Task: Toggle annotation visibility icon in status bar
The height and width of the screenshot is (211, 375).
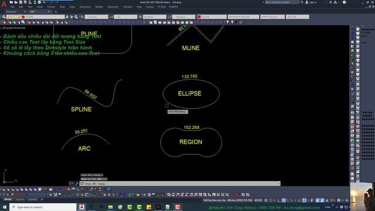Action: tap(318, 200)
